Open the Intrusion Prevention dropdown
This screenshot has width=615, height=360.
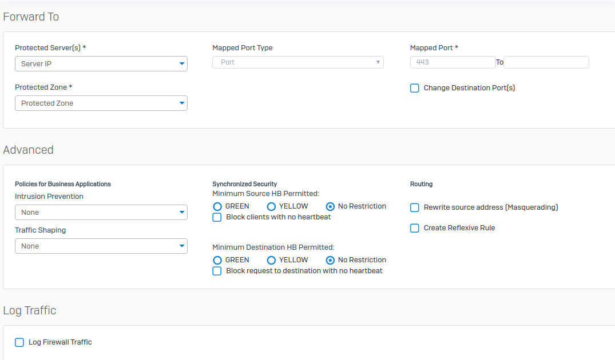point(101,213)
